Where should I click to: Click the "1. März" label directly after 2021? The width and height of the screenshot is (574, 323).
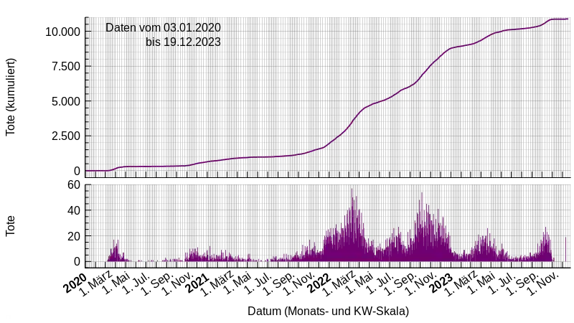pyautogui.click(x=218, y=284)
